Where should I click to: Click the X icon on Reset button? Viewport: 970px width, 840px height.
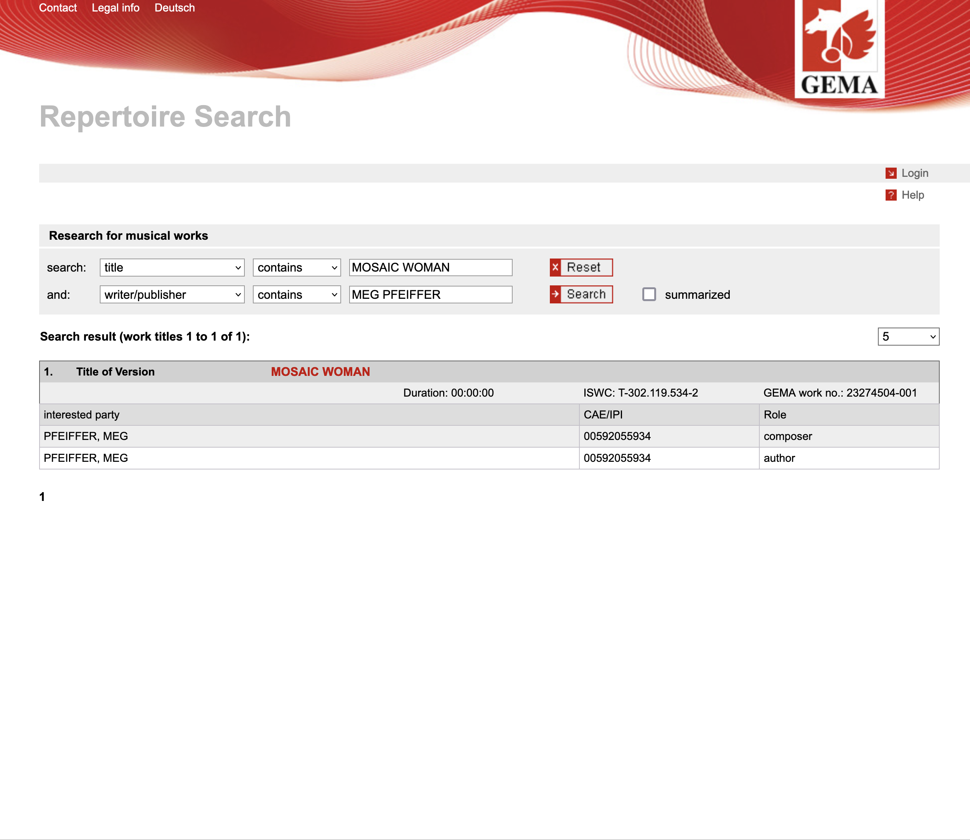tap(556, 267)
